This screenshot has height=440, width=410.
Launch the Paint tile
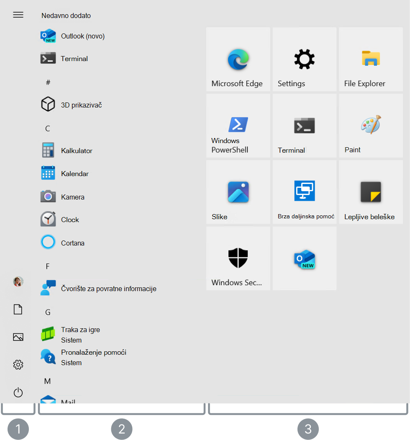371,125
